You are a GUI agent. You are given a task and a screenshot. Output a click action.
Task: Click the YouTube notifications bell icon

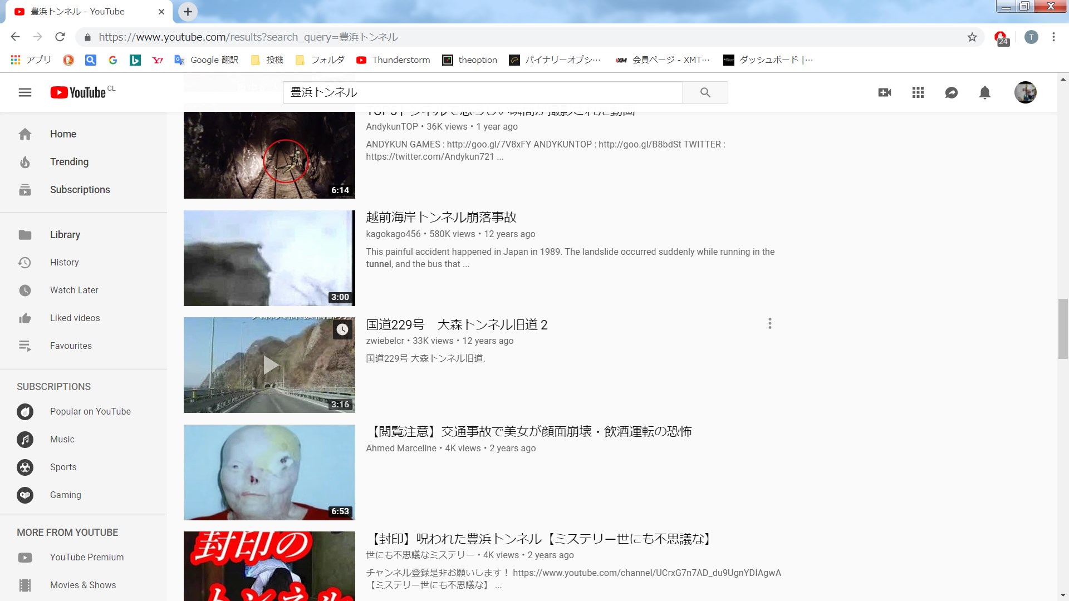984,92
